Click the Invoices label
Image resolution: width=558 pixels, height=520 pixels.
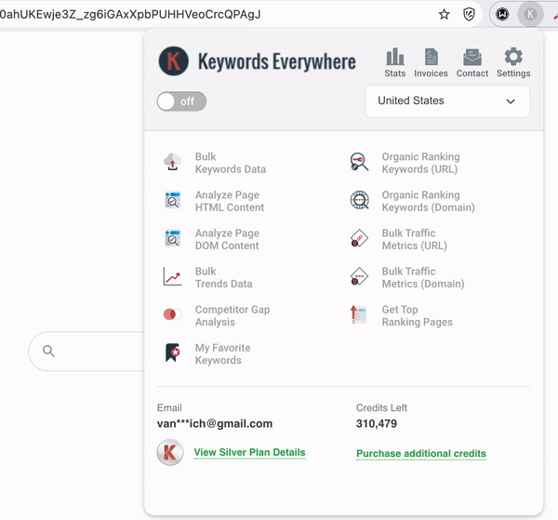pyautogui.click(x=431, y=73)
